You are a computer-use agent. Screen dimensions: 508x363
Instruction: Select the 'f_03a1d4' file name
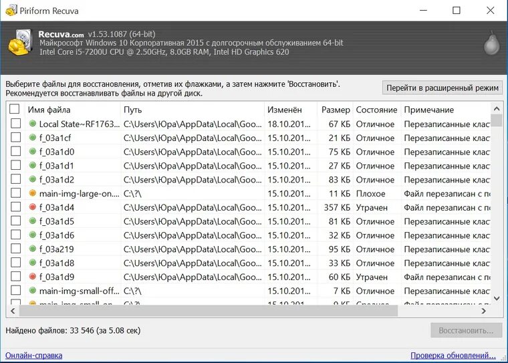57,207
